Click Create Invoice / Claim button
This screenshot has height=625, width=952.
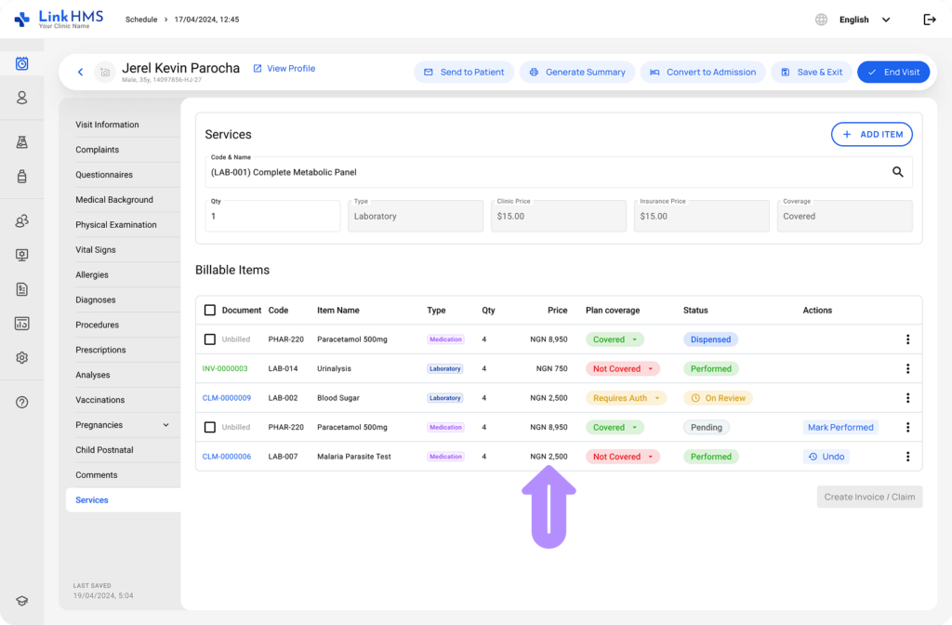point(869,497)
